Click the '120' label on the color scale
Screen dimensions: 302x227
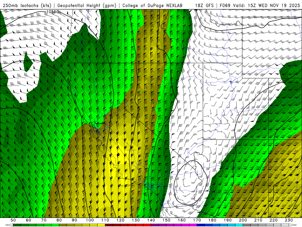point(120,220)
